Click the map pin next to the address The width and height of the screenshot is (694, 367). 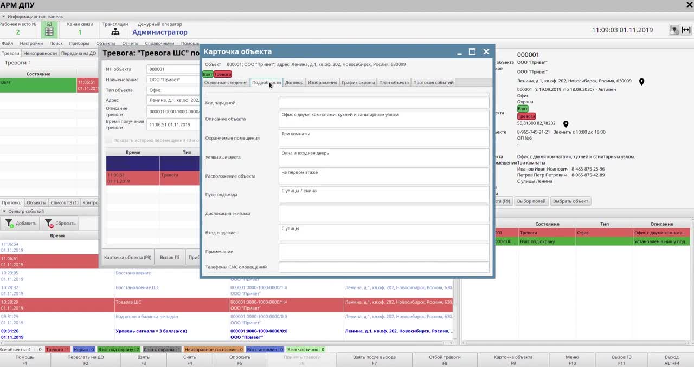click(641, 82)
